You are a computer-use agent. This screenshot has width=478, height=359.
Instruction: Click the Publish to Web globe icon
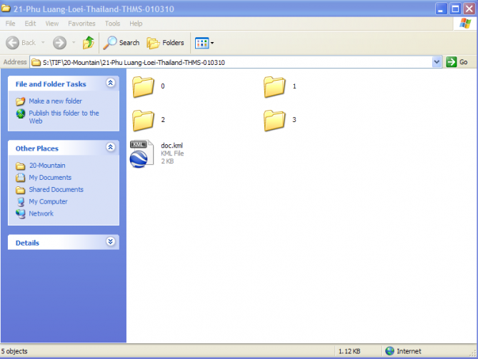tap(21, 113)
